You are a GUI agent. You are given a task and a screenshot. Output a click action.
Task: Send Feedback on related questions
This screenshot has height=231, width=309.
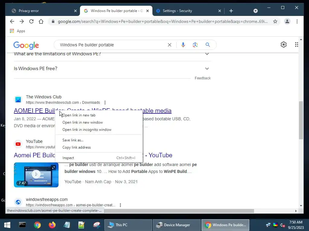click(202, 78)
